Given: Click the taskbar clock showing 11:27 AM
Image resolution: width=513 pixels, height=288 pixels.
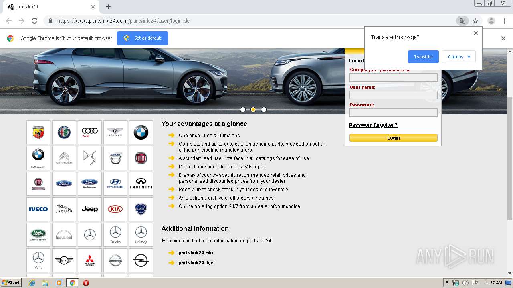Looking at the screenshot, I should [493, 283].
